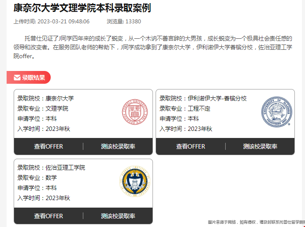Viewport: 305px width, 227px height.
Task: View the OFFER for 佐治亚理工学院
Action: [48, 216]
